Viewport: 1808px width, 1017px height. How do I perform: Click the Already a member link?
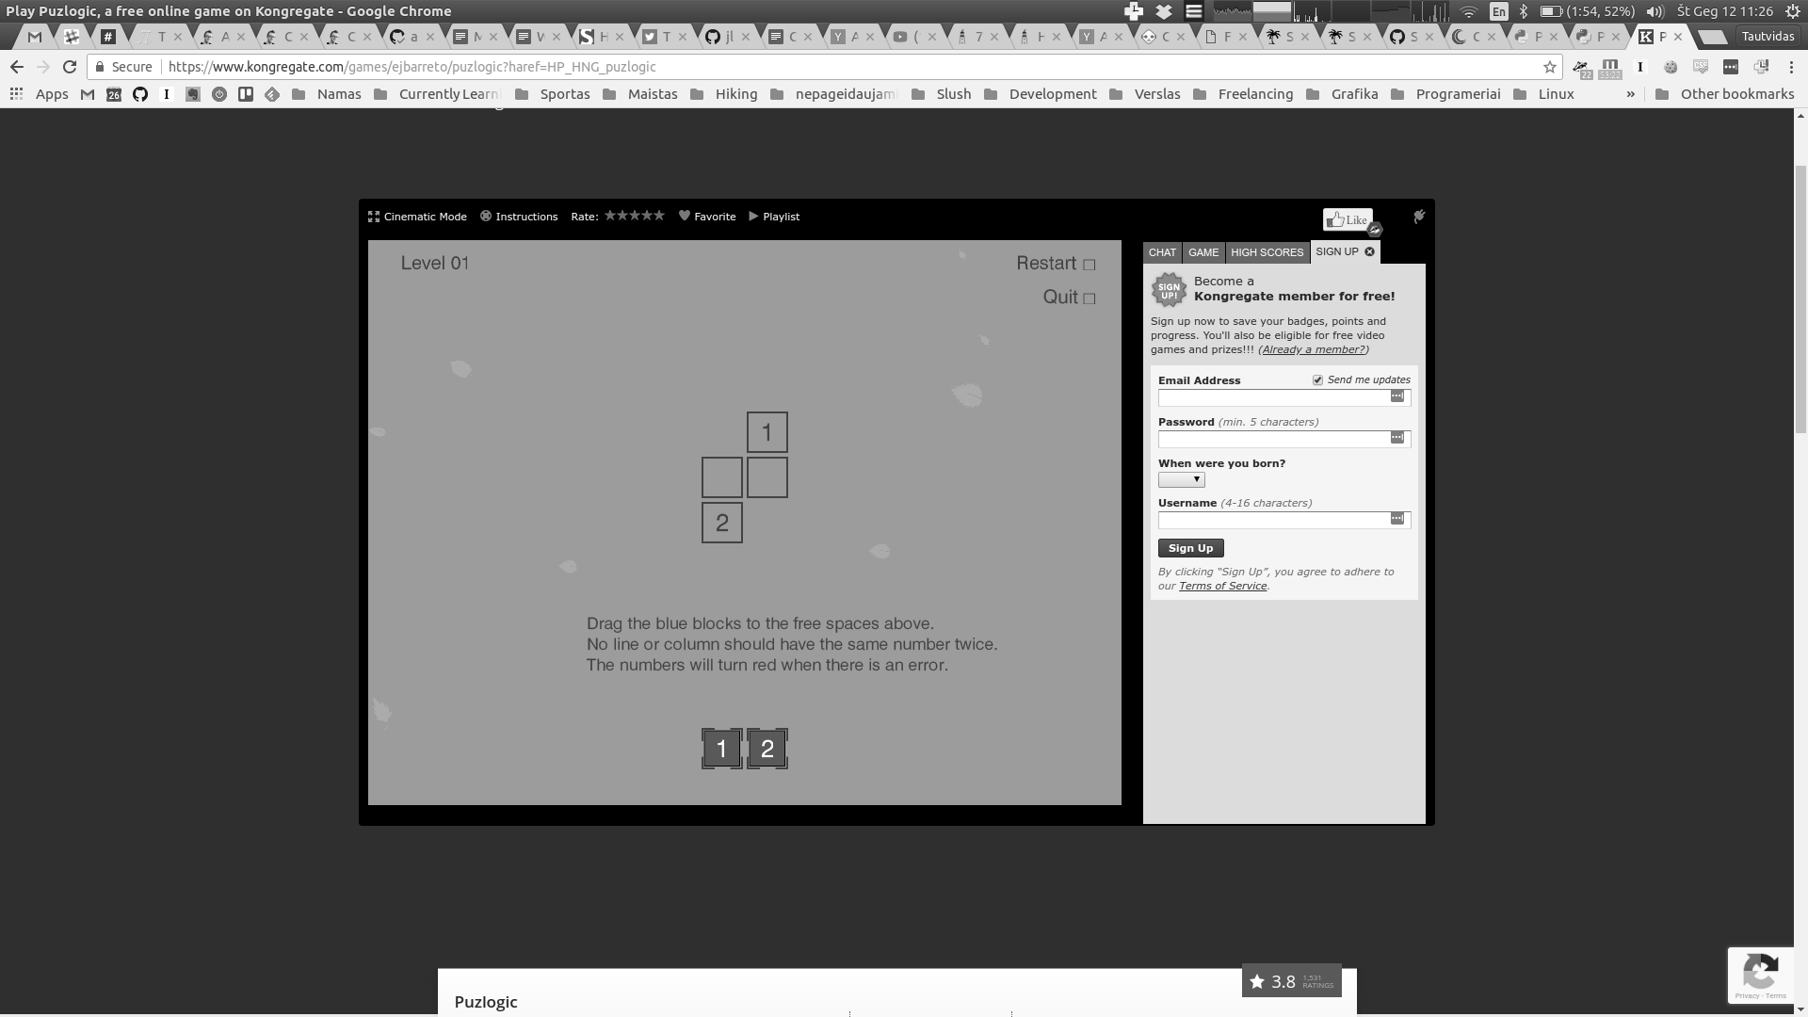click(x=1313, y=349)
